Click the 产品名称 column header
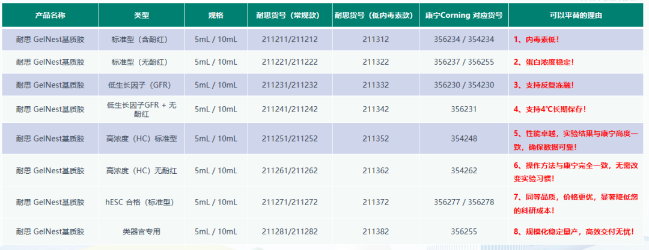This screenshot has width=649, height=250. [50, 16]
